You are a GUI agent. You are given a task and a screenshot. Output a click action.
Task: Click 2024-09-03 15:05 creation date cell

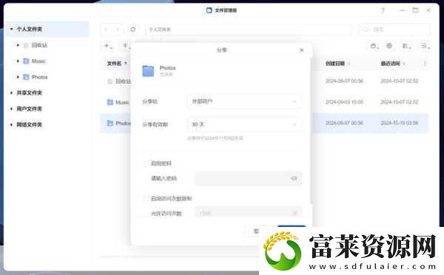pyautogui.click(x=344, y=102)
